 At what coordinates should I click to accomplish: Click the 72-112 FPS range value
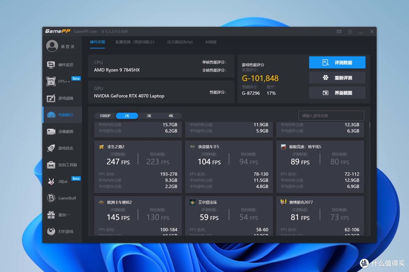(x=352, y=174)
